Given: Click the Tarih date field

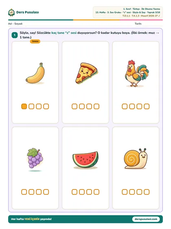Looking at the screenshot, I should 149,24.
